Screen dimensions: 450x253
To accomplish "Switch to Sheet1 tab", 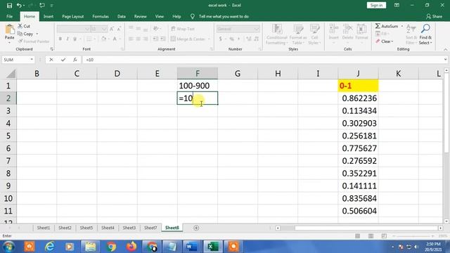I will click(x=44, y=228).
